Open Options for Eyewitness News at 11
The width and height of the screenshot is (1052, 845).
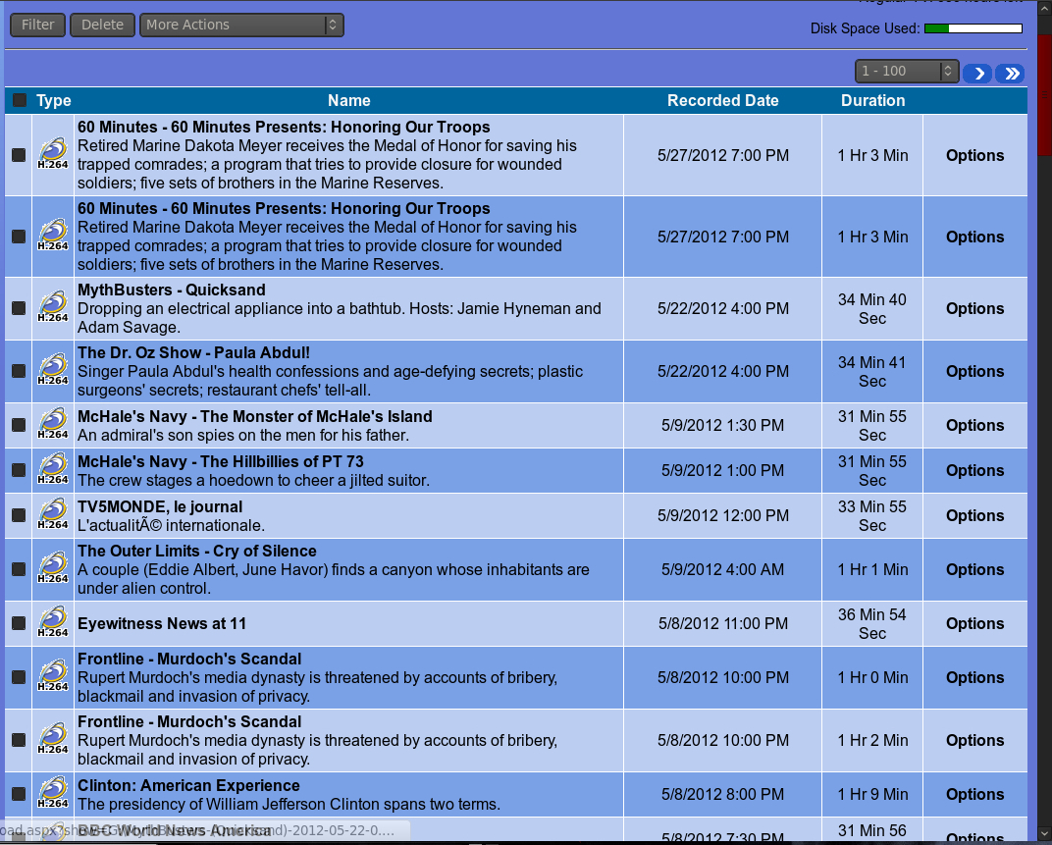coord(974,623)
